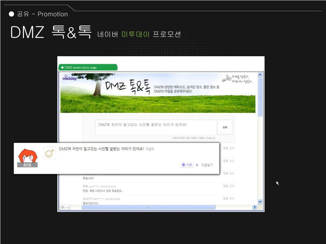Click 신고 beside the 좋습니다 comment
Image resolution: width=326 pixels, height=244 pixels.
(232, 173)
